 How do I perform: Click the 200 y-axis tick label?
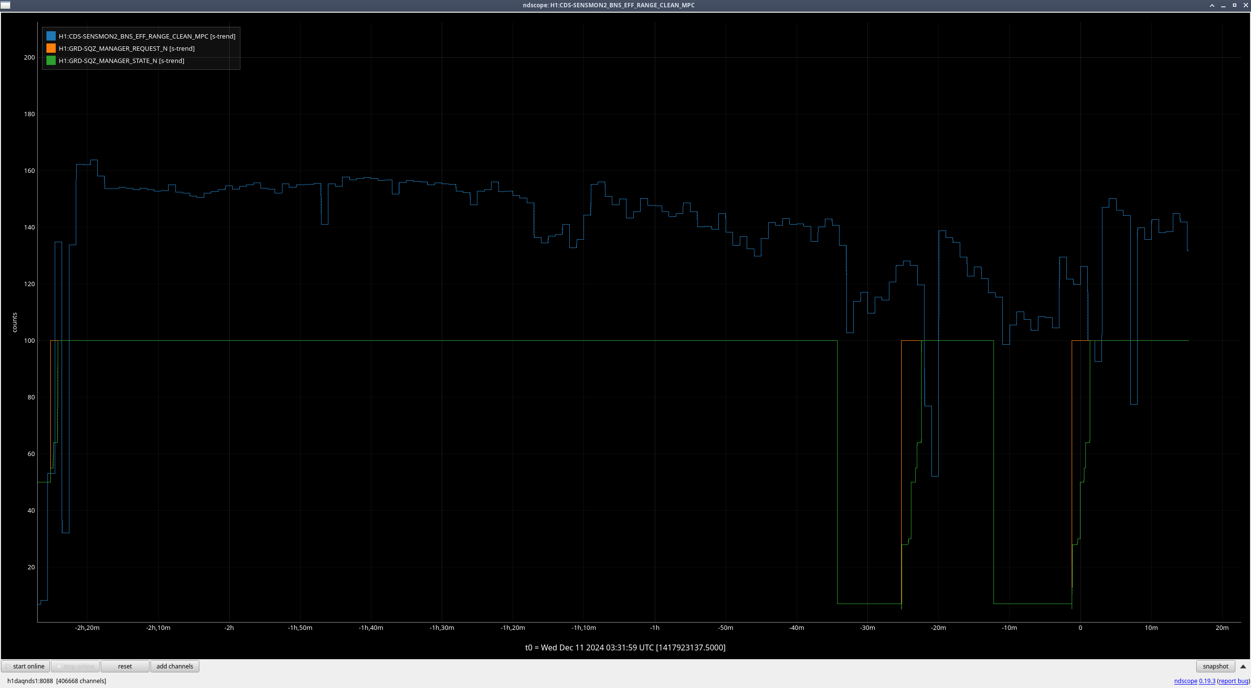29,57
